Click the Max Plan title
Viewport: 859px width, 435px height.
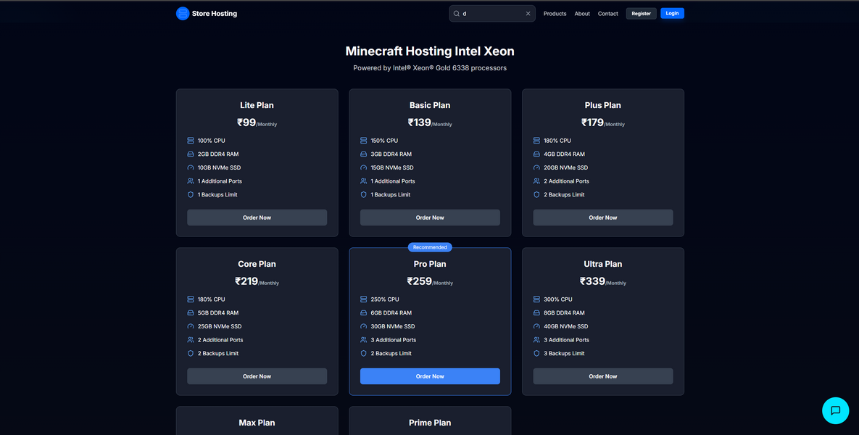click(257, 423)
